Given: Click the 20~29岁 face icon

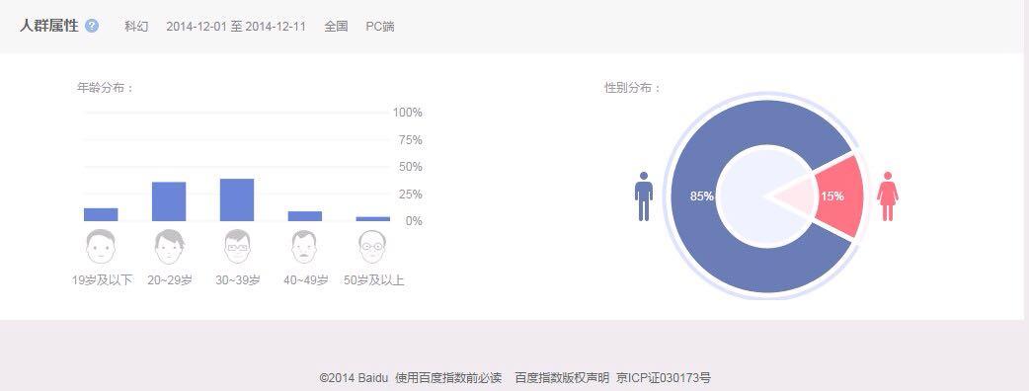Looking at the screenshot, I should (x=169, y=247).
